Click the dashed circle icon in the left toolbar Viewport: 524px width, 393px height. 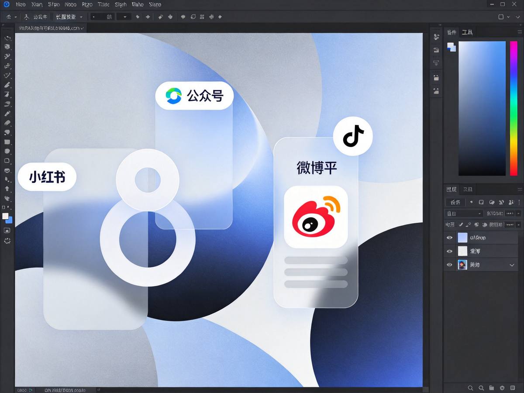point(7,241)
